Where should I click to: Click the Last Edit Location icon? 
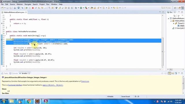[x=114, y=8]
